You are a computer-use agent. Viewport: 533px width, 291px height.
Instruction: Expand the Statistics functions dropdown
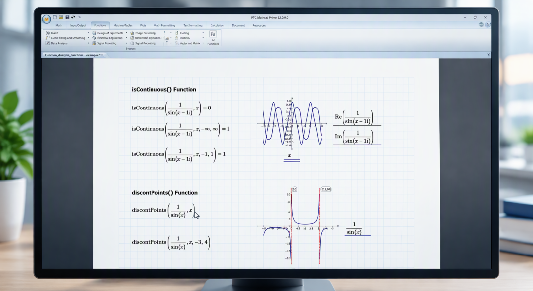point(203,38)
